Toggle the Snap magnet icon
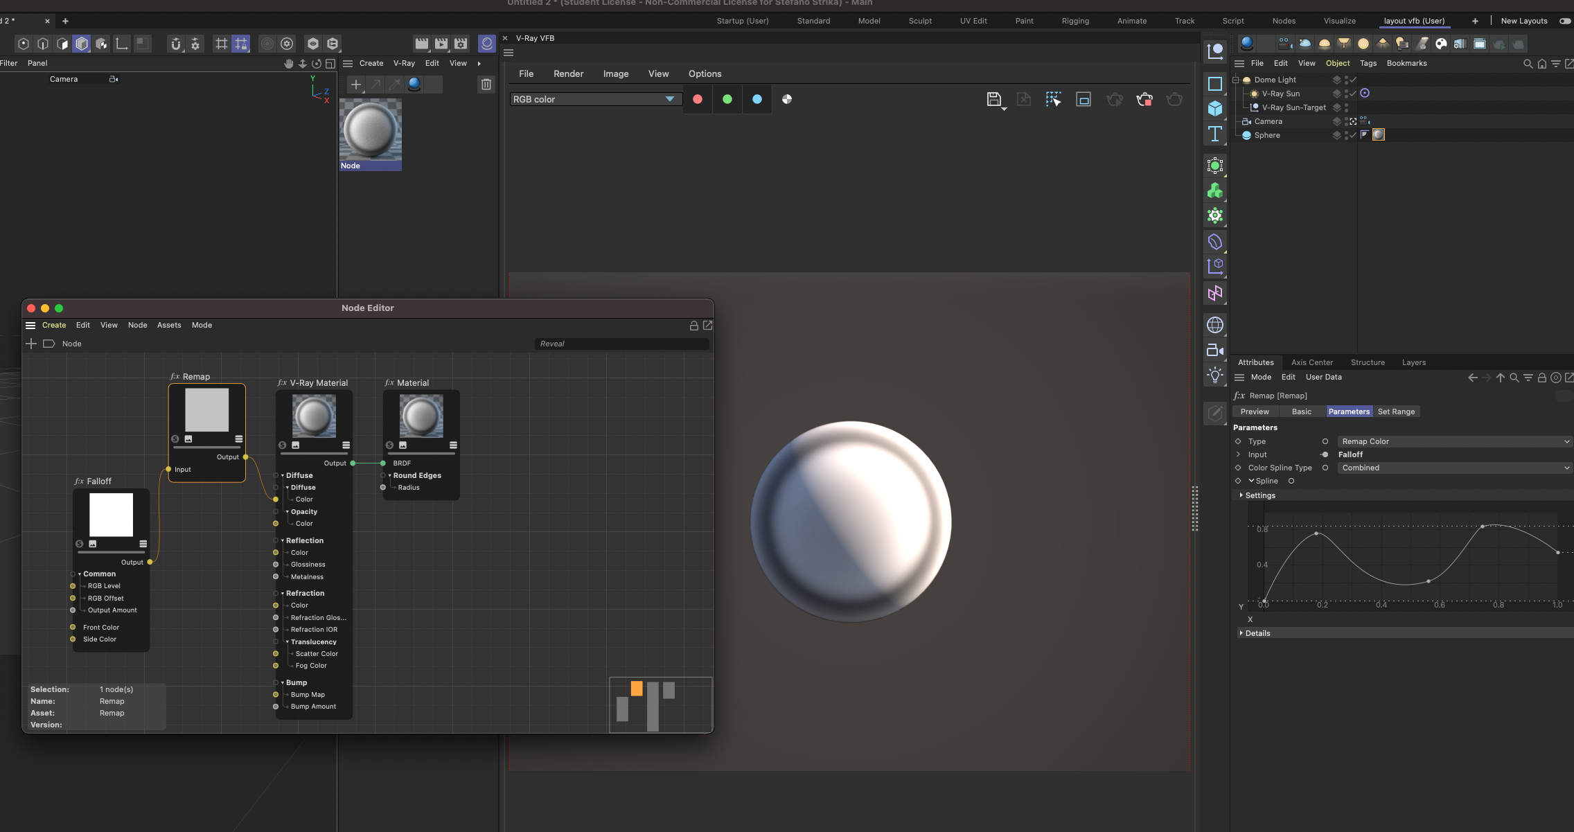This screenshot has width=1574, height=832. click(x=176, y=44)
